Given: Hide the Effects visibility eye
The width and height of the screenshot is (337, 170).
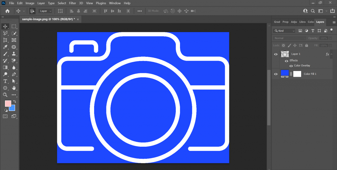Looking at the screenshot, I should pyautogui.click(x=286, y=61).
